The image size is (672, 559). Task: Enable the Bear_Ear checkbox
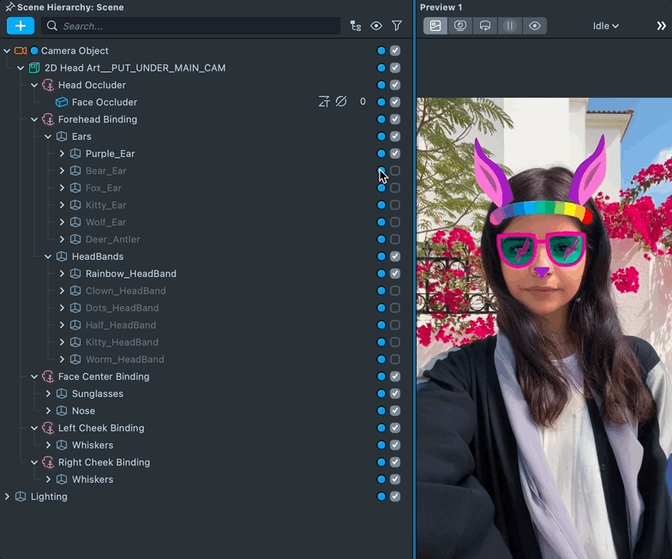[x=395, y=171]
